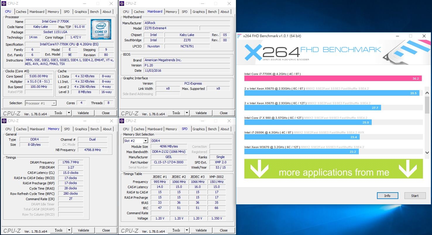Click the pink i7-7700K 36.2 result bar
Screen dimensions: 432x235
coord(333,78)
